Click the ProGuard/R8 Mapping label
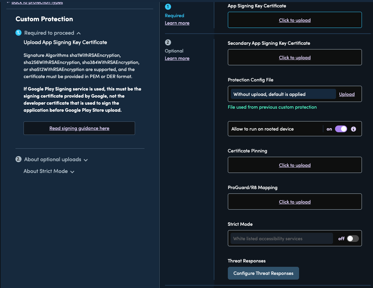373x288 pixels. tap(252, 187)
